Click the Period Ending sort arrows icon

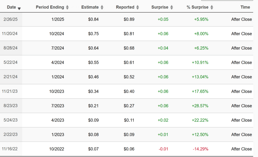tap(67, 7)
